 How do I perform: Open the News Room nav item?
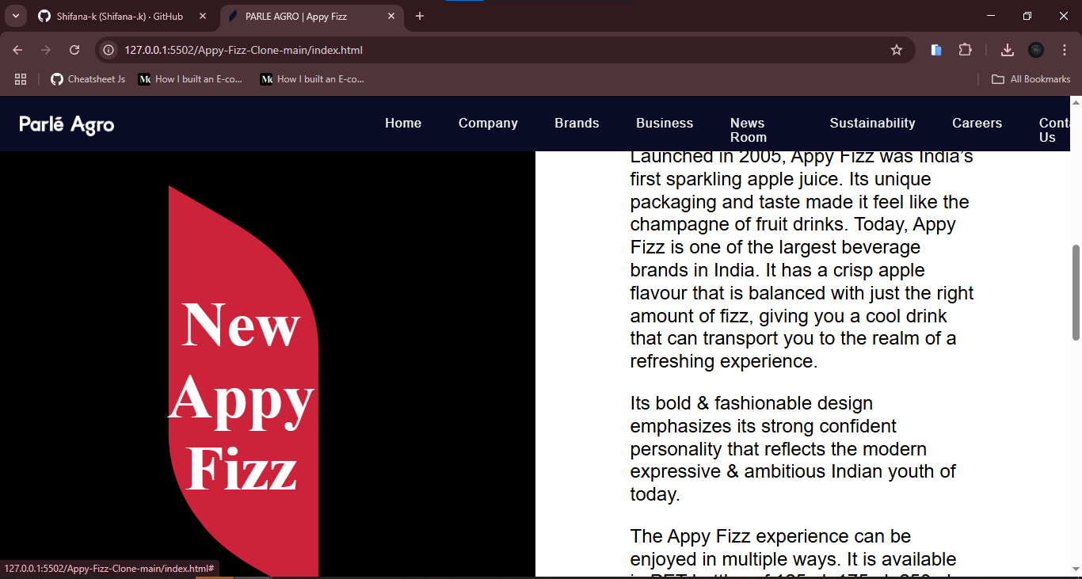pyautogui.click(x=749, y=130)
